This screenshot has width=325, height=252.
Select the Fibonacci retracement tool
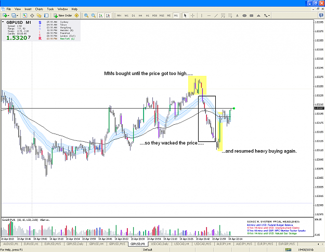click(230, 16)
